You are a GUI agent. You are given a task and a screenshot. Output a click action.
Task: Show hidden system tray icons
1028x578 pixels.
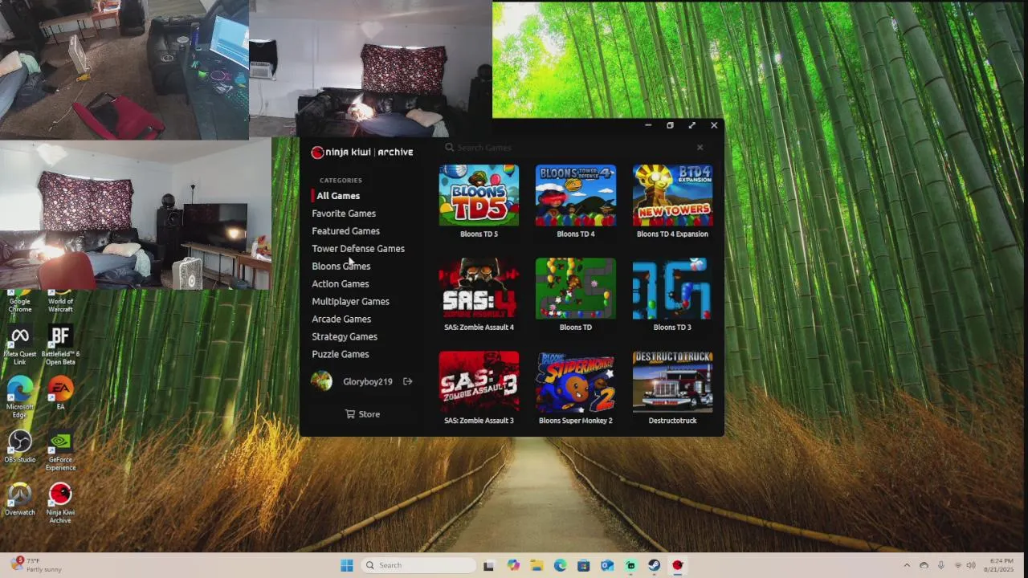[x=907, y=565]
